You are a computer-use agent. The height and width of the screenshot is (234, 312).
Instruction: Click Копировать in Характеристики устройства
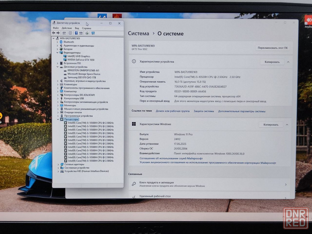point(272,62)
